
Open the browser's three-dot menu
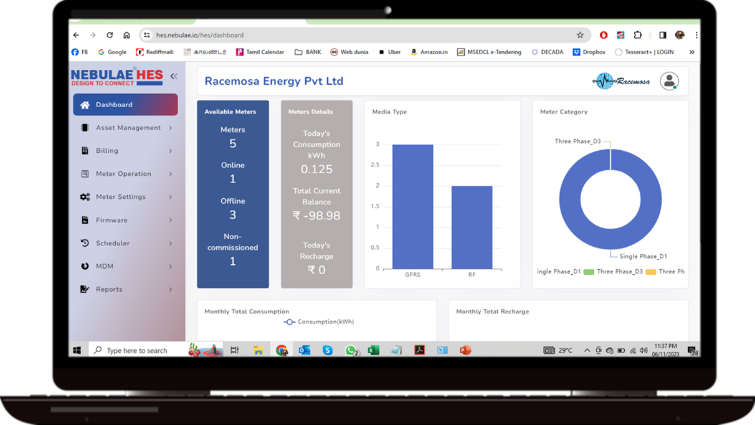(696, 35)
